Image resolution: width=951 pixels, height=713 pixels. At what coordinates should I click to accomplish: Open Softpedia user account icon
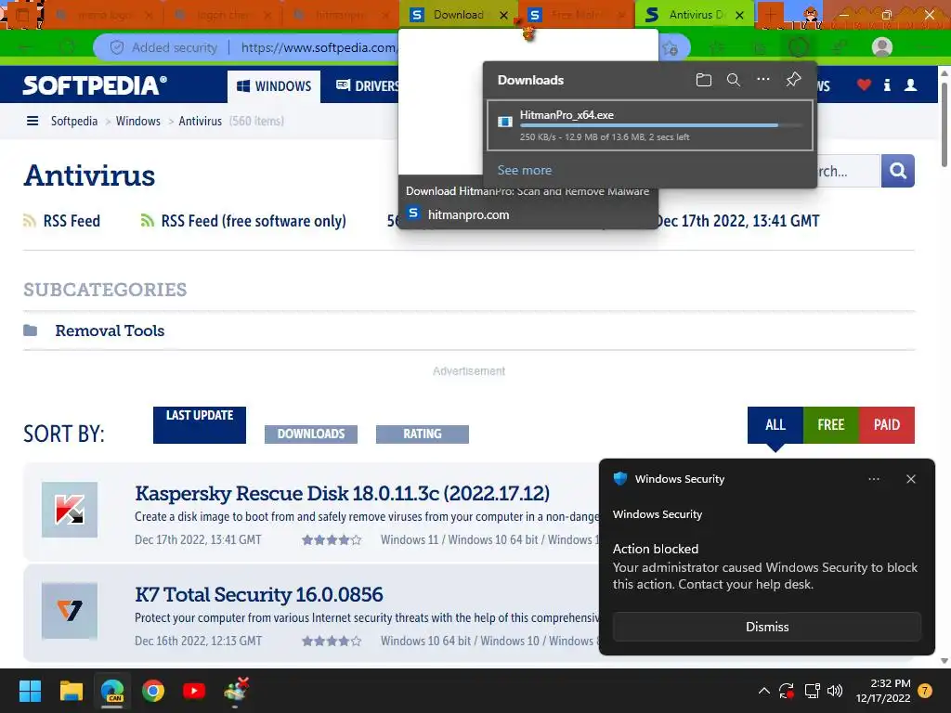[x=910, y=85]
